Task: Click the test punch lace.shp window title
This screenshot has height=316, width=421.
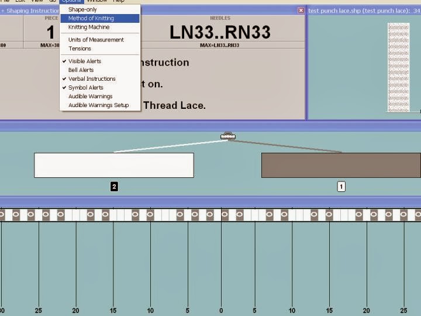Action: tap(364, 11)
